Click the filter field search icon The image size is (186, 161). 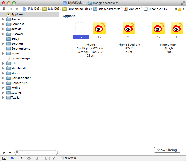pos(17,152)
